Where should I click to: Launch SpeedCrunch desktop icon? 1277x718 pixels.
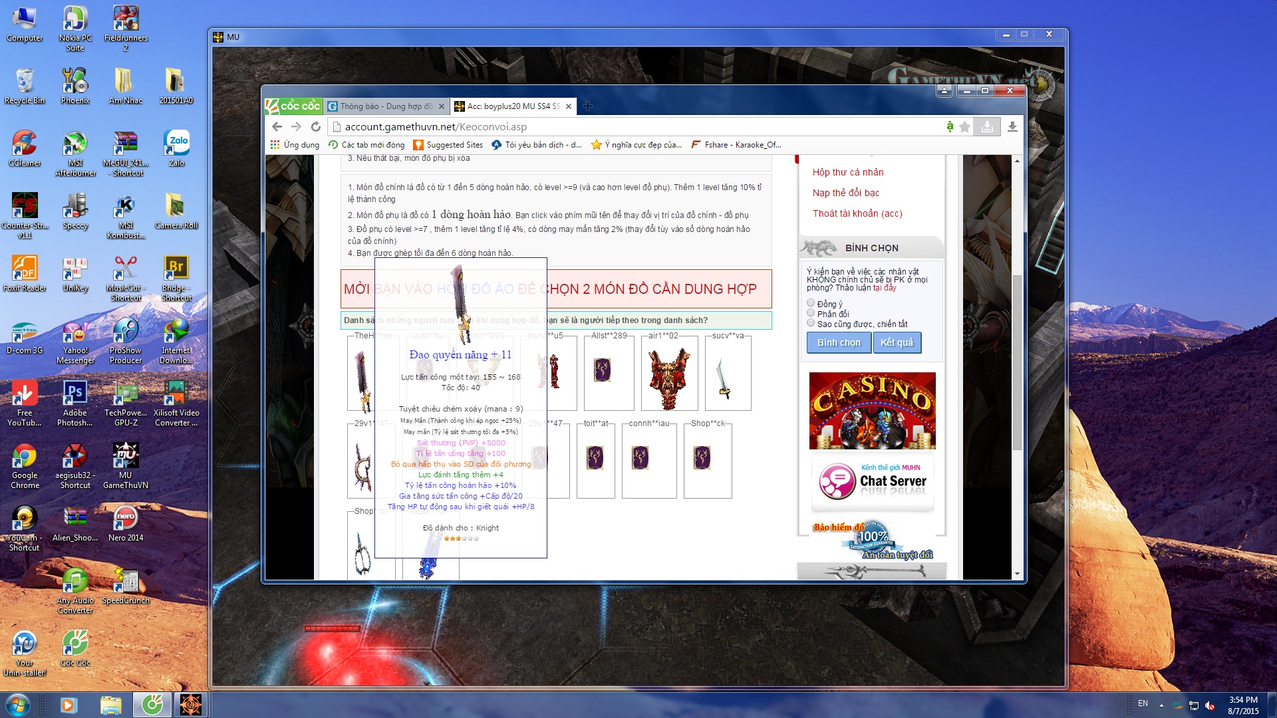126,586
